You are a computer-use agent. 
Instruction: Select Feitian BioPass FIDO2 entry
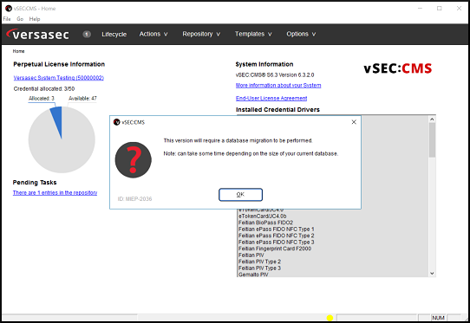pos(265,223)
